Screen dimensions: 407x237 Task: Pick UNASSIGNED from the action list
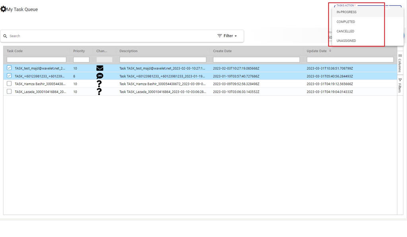tap(346, 41)
